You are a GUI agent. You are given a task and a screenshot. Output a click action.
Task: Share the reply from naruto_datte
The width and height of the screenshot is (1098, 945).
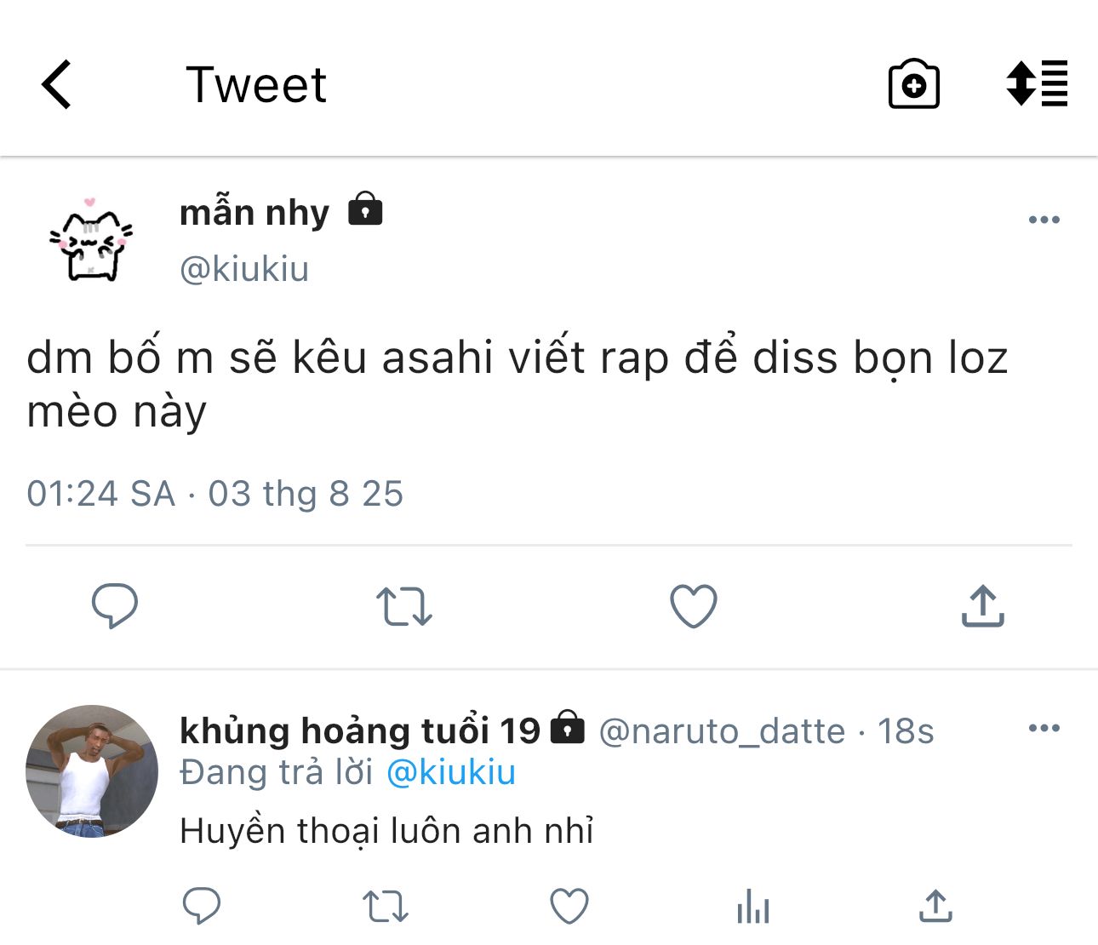coord(935,906)
